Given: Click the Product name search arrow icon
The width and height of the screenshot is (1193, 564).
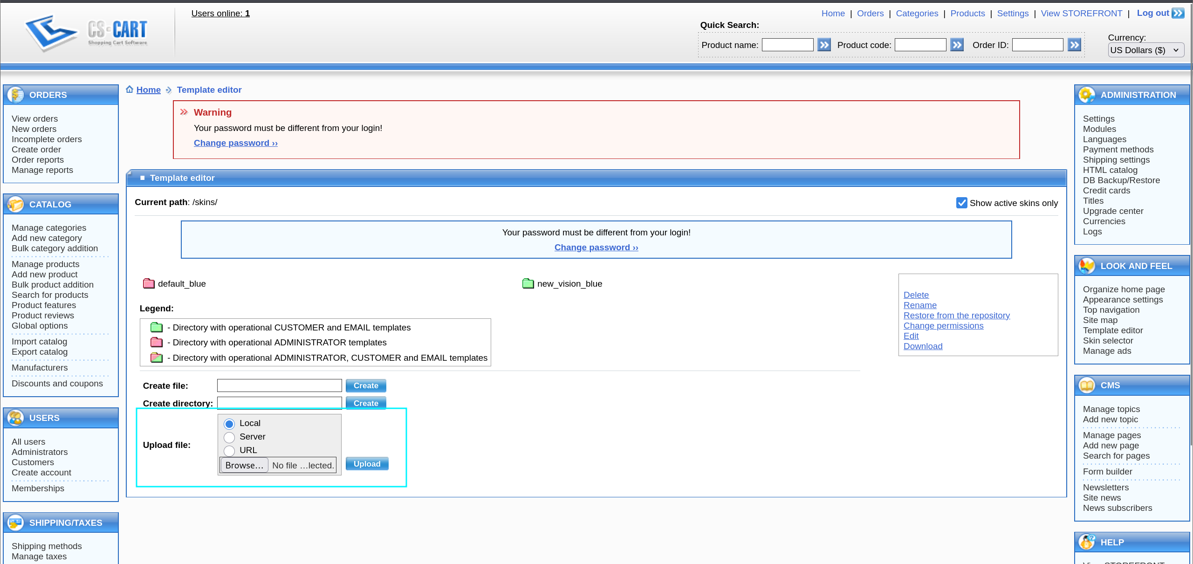Looking at the screenshot, I should click(x=824, y=45).
